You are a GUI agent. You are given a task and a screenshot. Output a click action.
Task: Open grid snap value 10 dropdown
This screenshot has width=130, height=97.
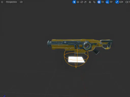click(x=103, y=2)
